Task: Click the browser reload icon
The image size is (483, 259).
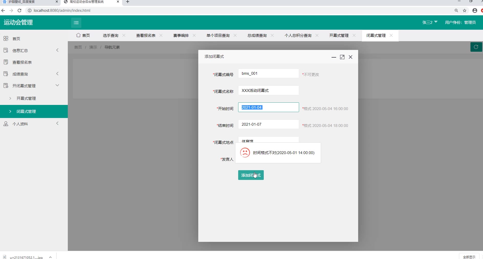Action: click(x=19, y=10)
